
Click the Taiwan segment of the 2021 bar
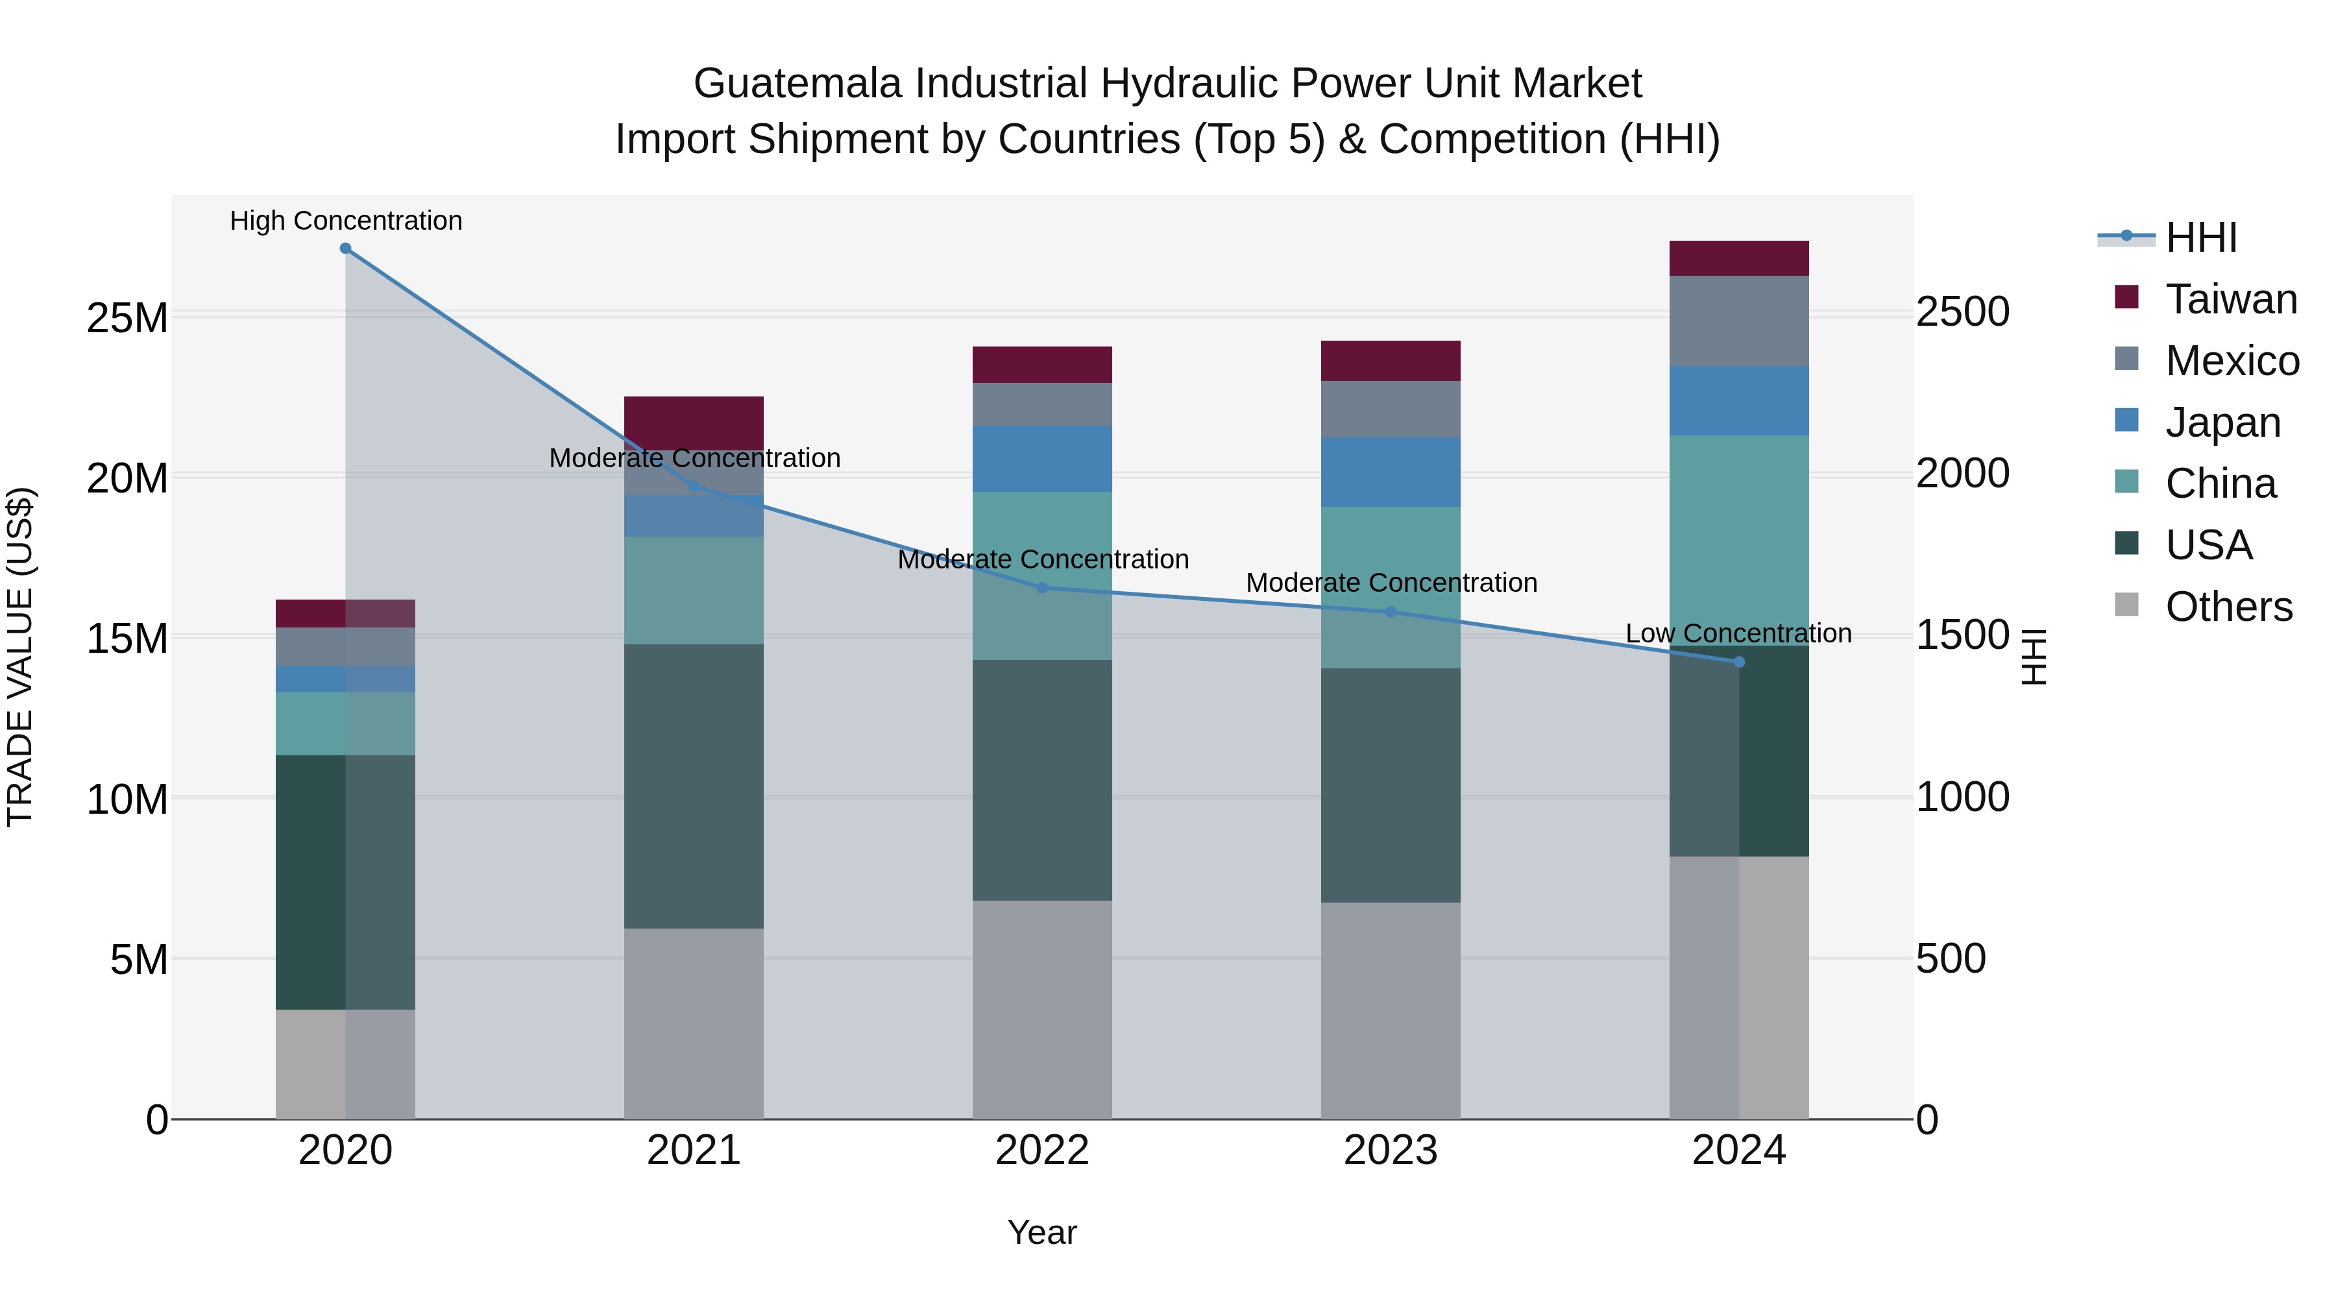[x=694, y=424]
